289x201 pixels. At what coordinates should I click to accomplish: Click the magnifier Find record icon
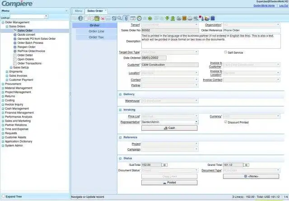pos(119,18)
